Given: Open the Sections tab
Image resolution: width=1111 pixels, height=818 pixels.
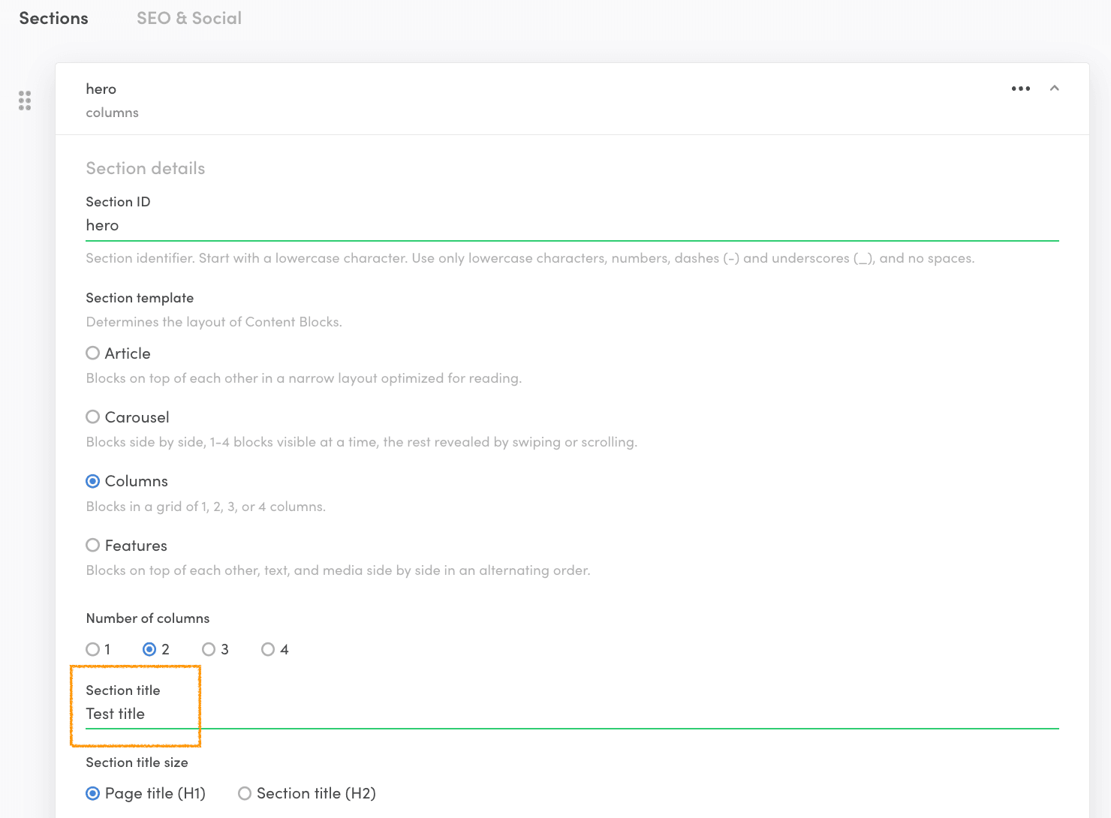Looking at the screenshot, I should pyautogui.click(x=53, y=18).
